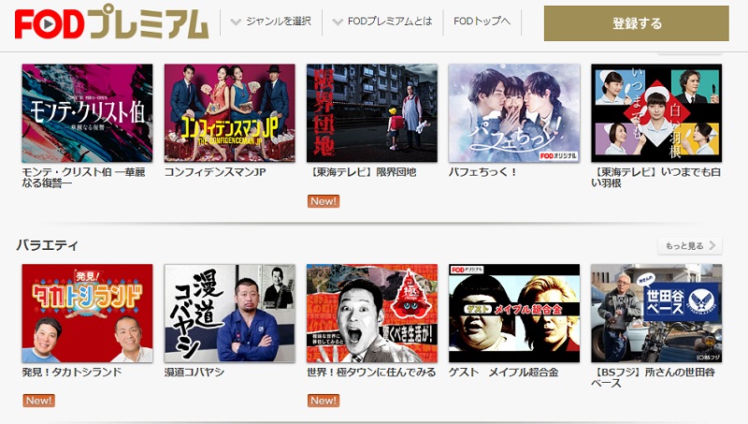
Task: Open もっと見る for バラエティ section
Action: pos(690,246)
